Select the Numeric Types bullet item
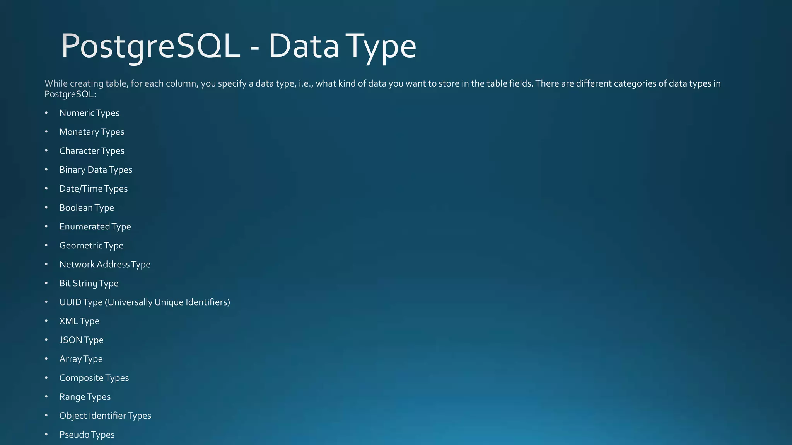The height and width of the screenshot is (445, 792). (x=89, y=113)
